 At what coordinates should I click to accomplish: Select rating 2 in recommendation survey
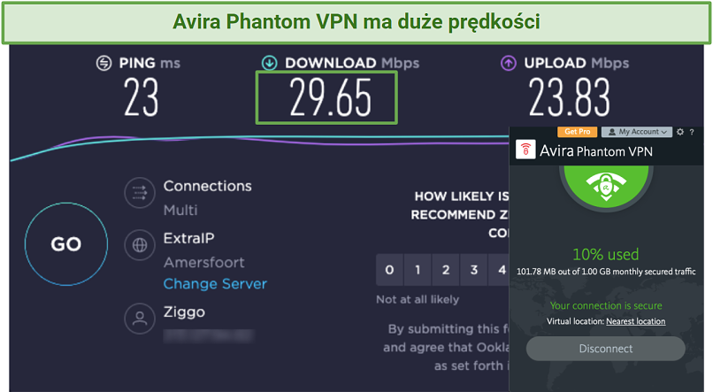[446, 270]
